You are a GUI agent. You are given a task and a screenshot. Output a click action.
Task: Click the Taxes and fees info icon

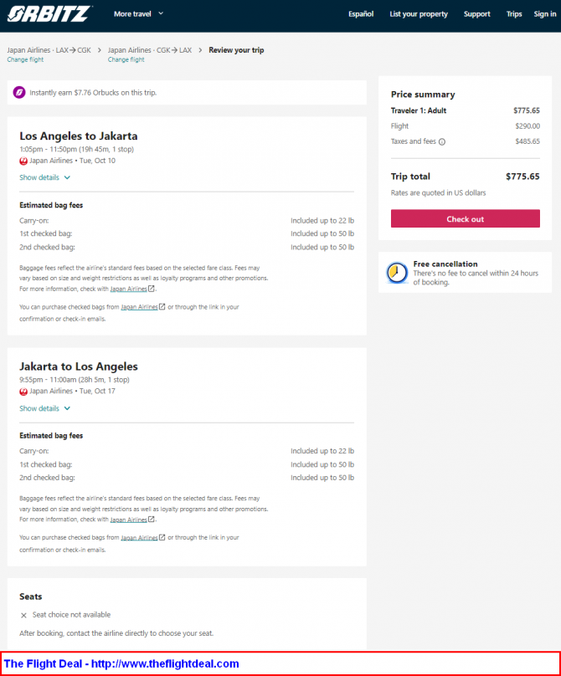tap(442, 142)
